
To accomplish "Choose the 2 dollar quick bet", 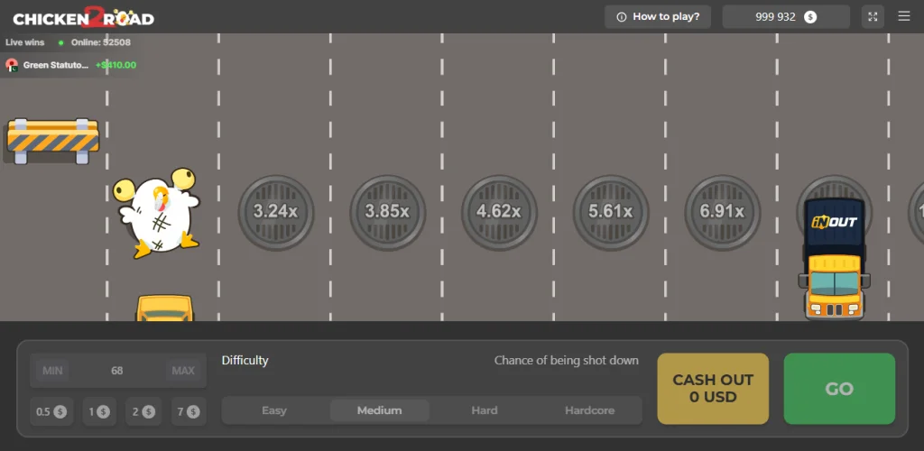I will (x=143, y=411).
